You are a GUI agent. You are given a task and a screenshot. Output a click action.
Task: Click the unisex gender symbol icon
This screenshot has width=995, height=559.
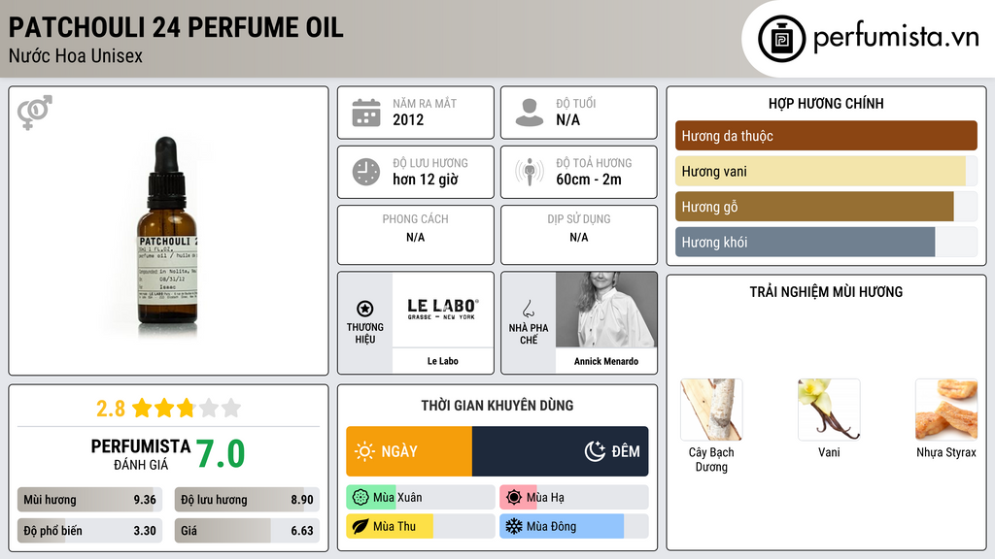34,114
